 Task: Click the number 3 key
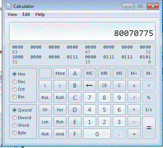click(119, 122)
